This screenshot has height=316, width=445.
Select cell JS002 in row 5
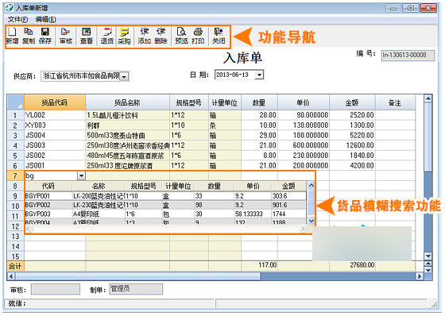55,156
